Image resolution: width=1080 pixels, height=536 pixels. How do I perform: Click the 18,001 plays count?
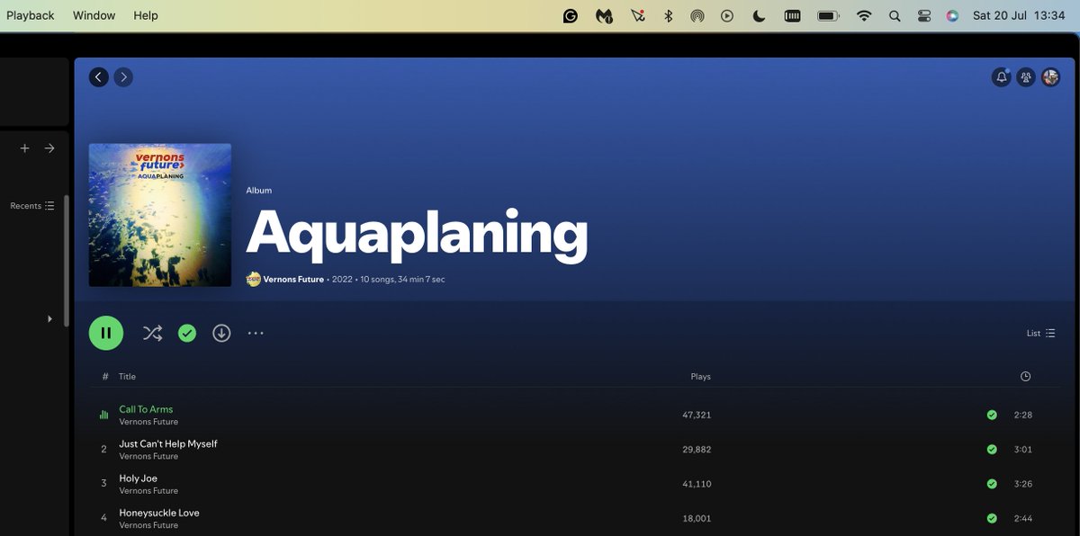point(697,518)
